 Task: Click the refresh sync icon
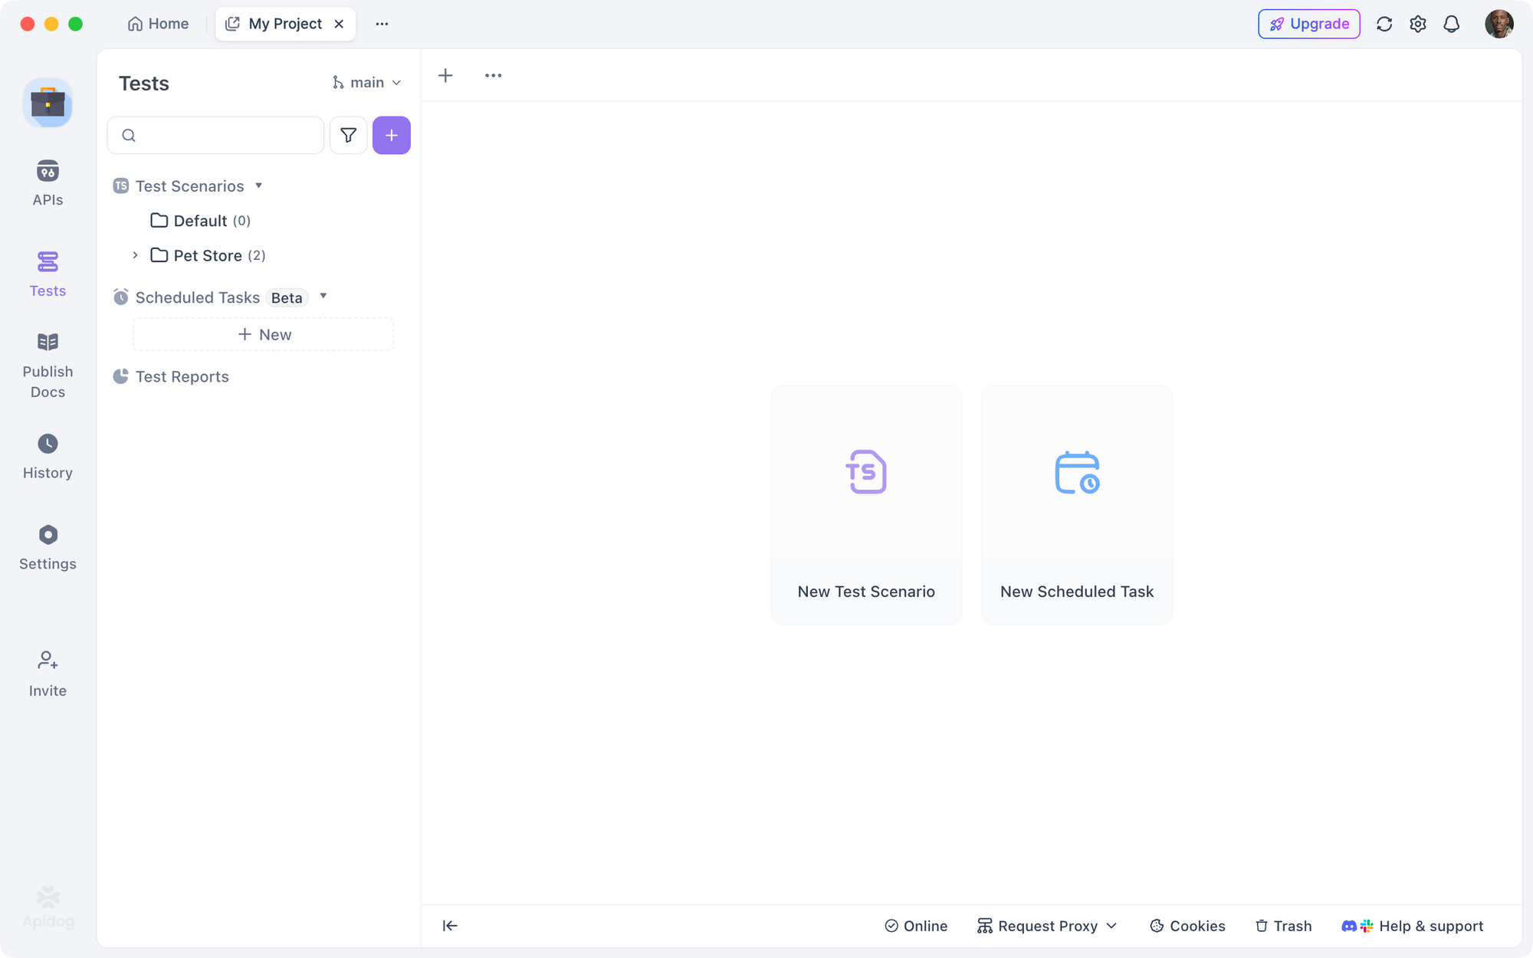(1384, 24)
